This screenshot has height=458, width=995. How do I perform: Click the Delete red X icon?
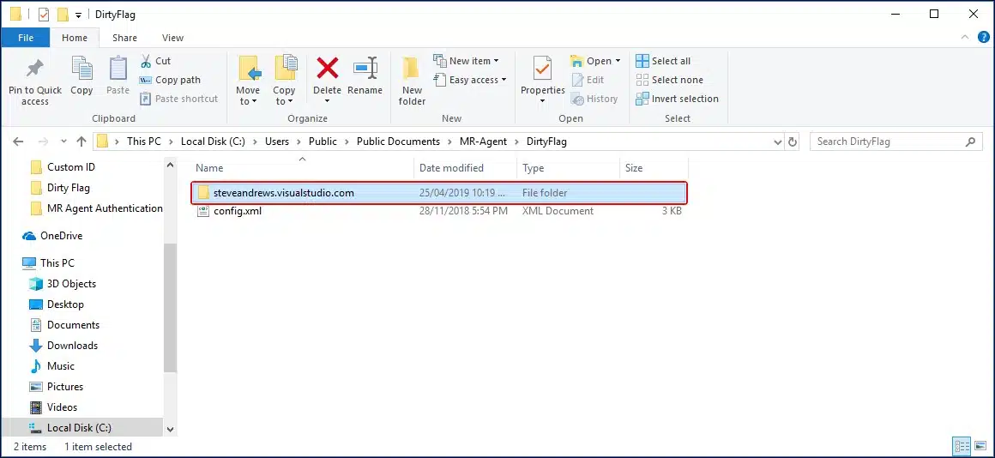327,69
